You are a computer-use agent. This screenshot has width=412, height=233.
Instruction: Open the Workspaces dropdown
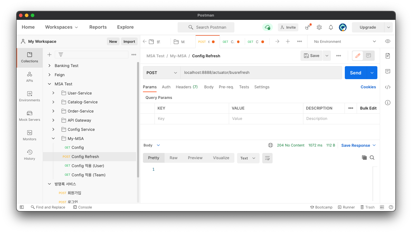point(62,27)
